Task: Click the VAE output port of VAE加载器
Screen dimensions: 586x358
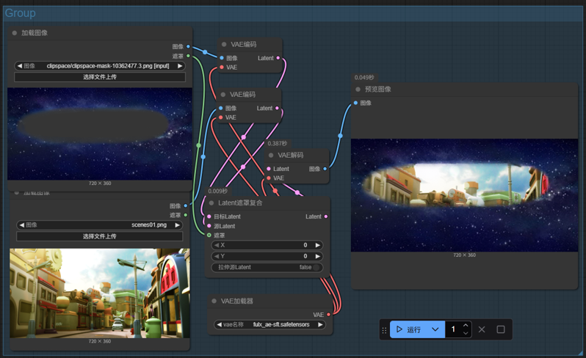Action: (x=328, y=315)
